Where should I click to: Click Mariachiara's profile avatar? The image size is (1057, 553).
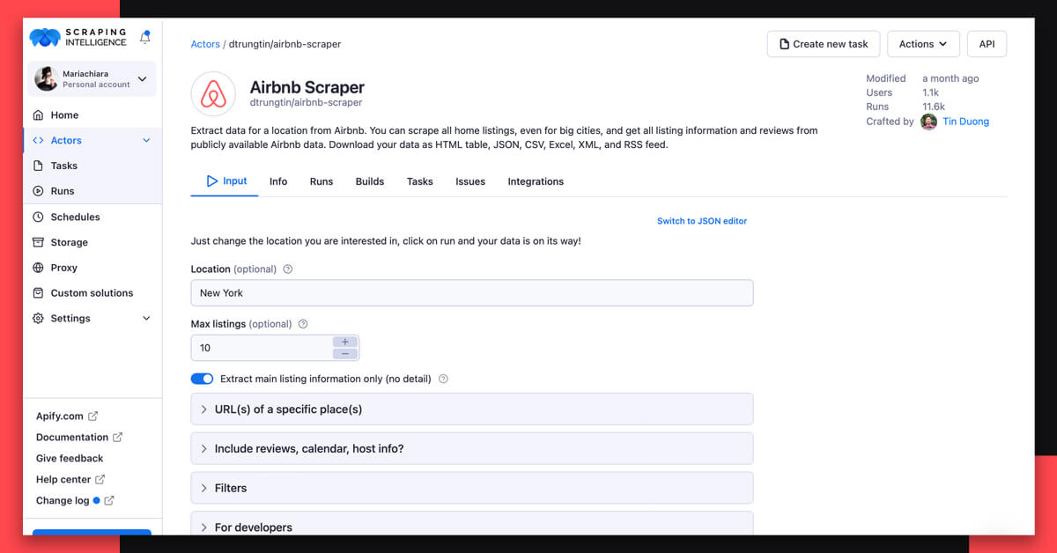(x=46, y=78)
